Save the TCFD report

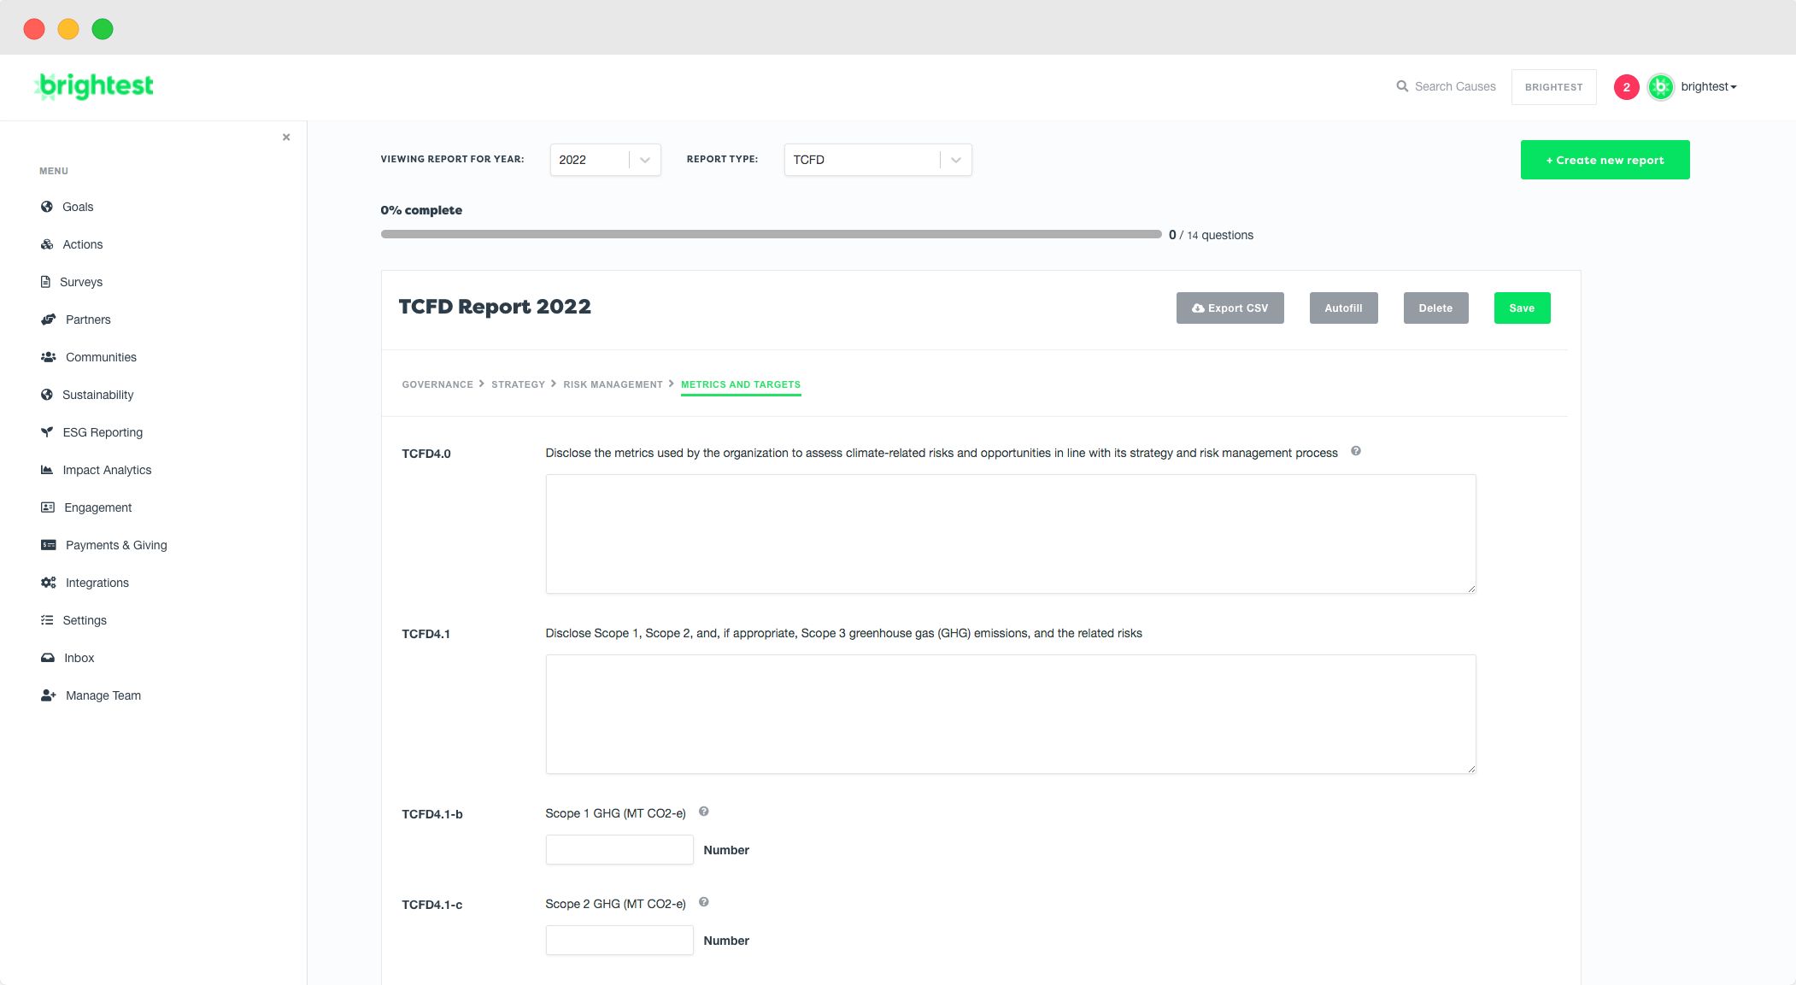coord(1522,308)
